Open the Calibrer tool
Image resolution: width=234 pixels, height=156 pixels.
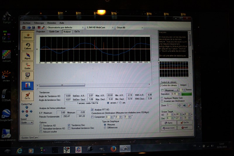[x=27, y=46]
